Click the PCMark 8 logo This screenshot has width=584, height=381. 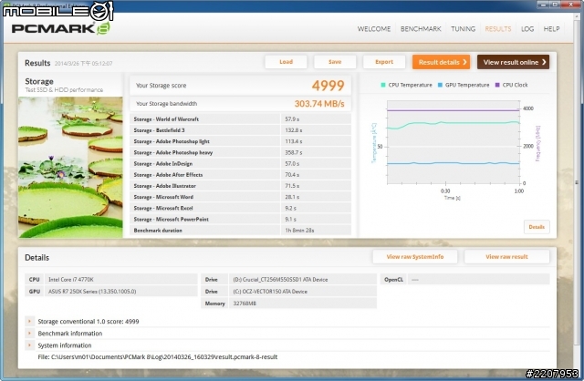(x=61, y=28)
